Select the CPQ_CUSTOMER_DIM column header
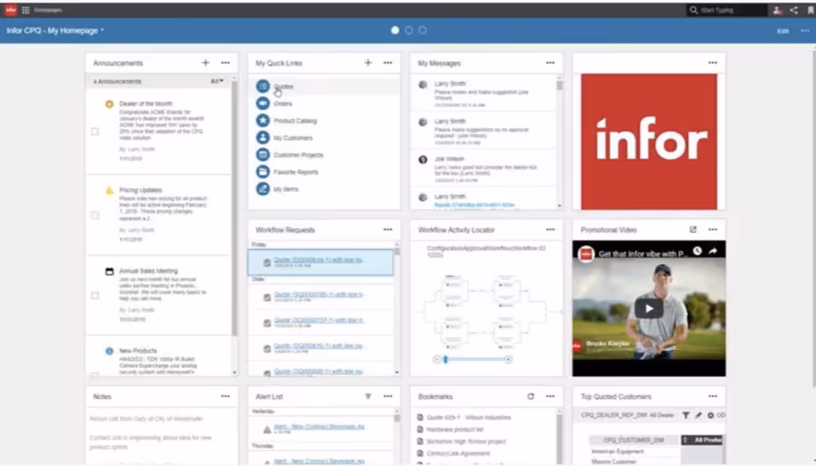Image resolution: width=816 pixels, height=466 pixels. 634,440
